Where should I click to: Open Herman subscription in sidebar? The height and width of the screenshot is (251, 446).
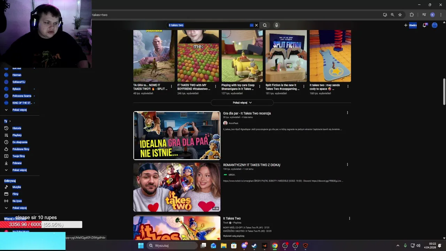[17, 75]
